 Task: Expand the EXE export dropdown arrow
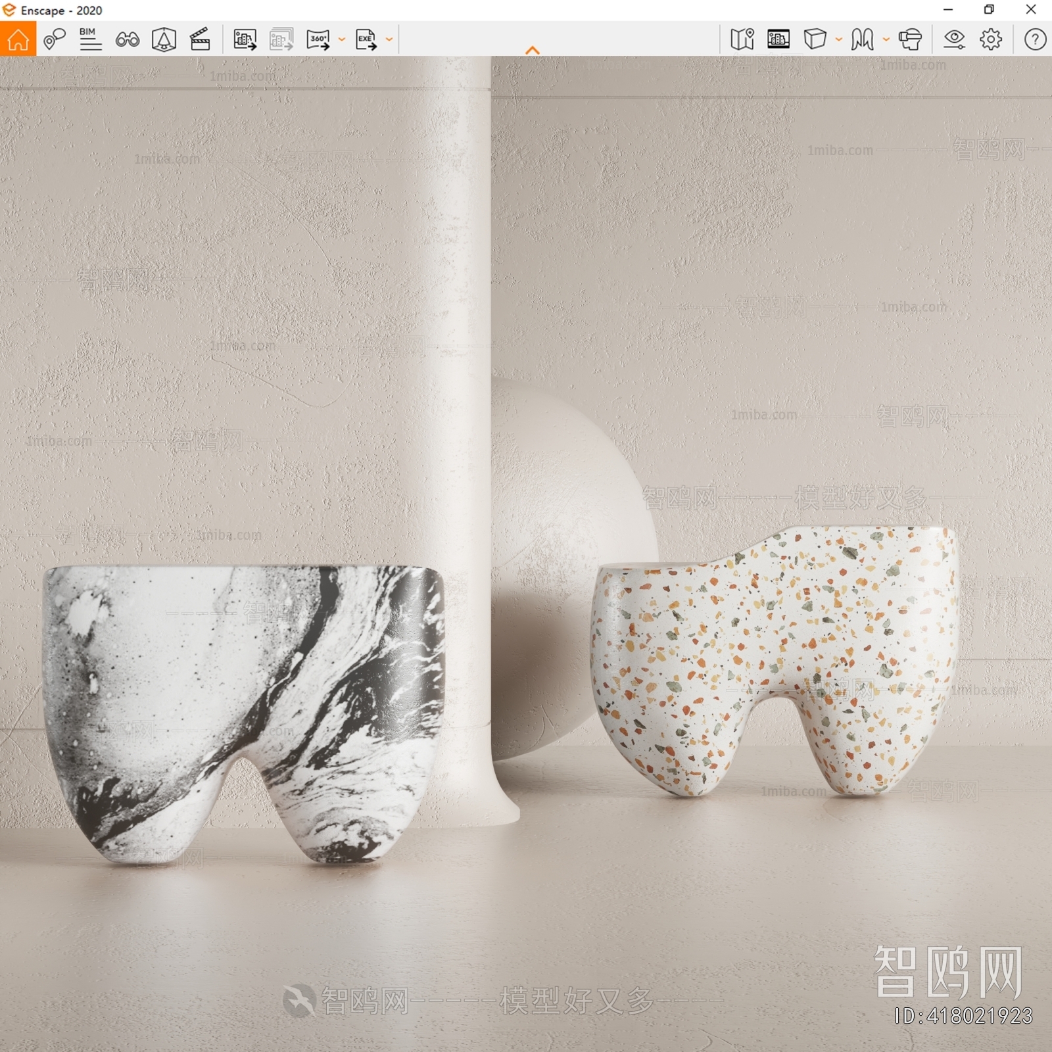click(x=389, y=39)
